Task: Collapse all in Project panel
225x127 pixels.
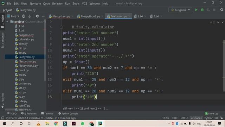Action: [x=30, y=16]
